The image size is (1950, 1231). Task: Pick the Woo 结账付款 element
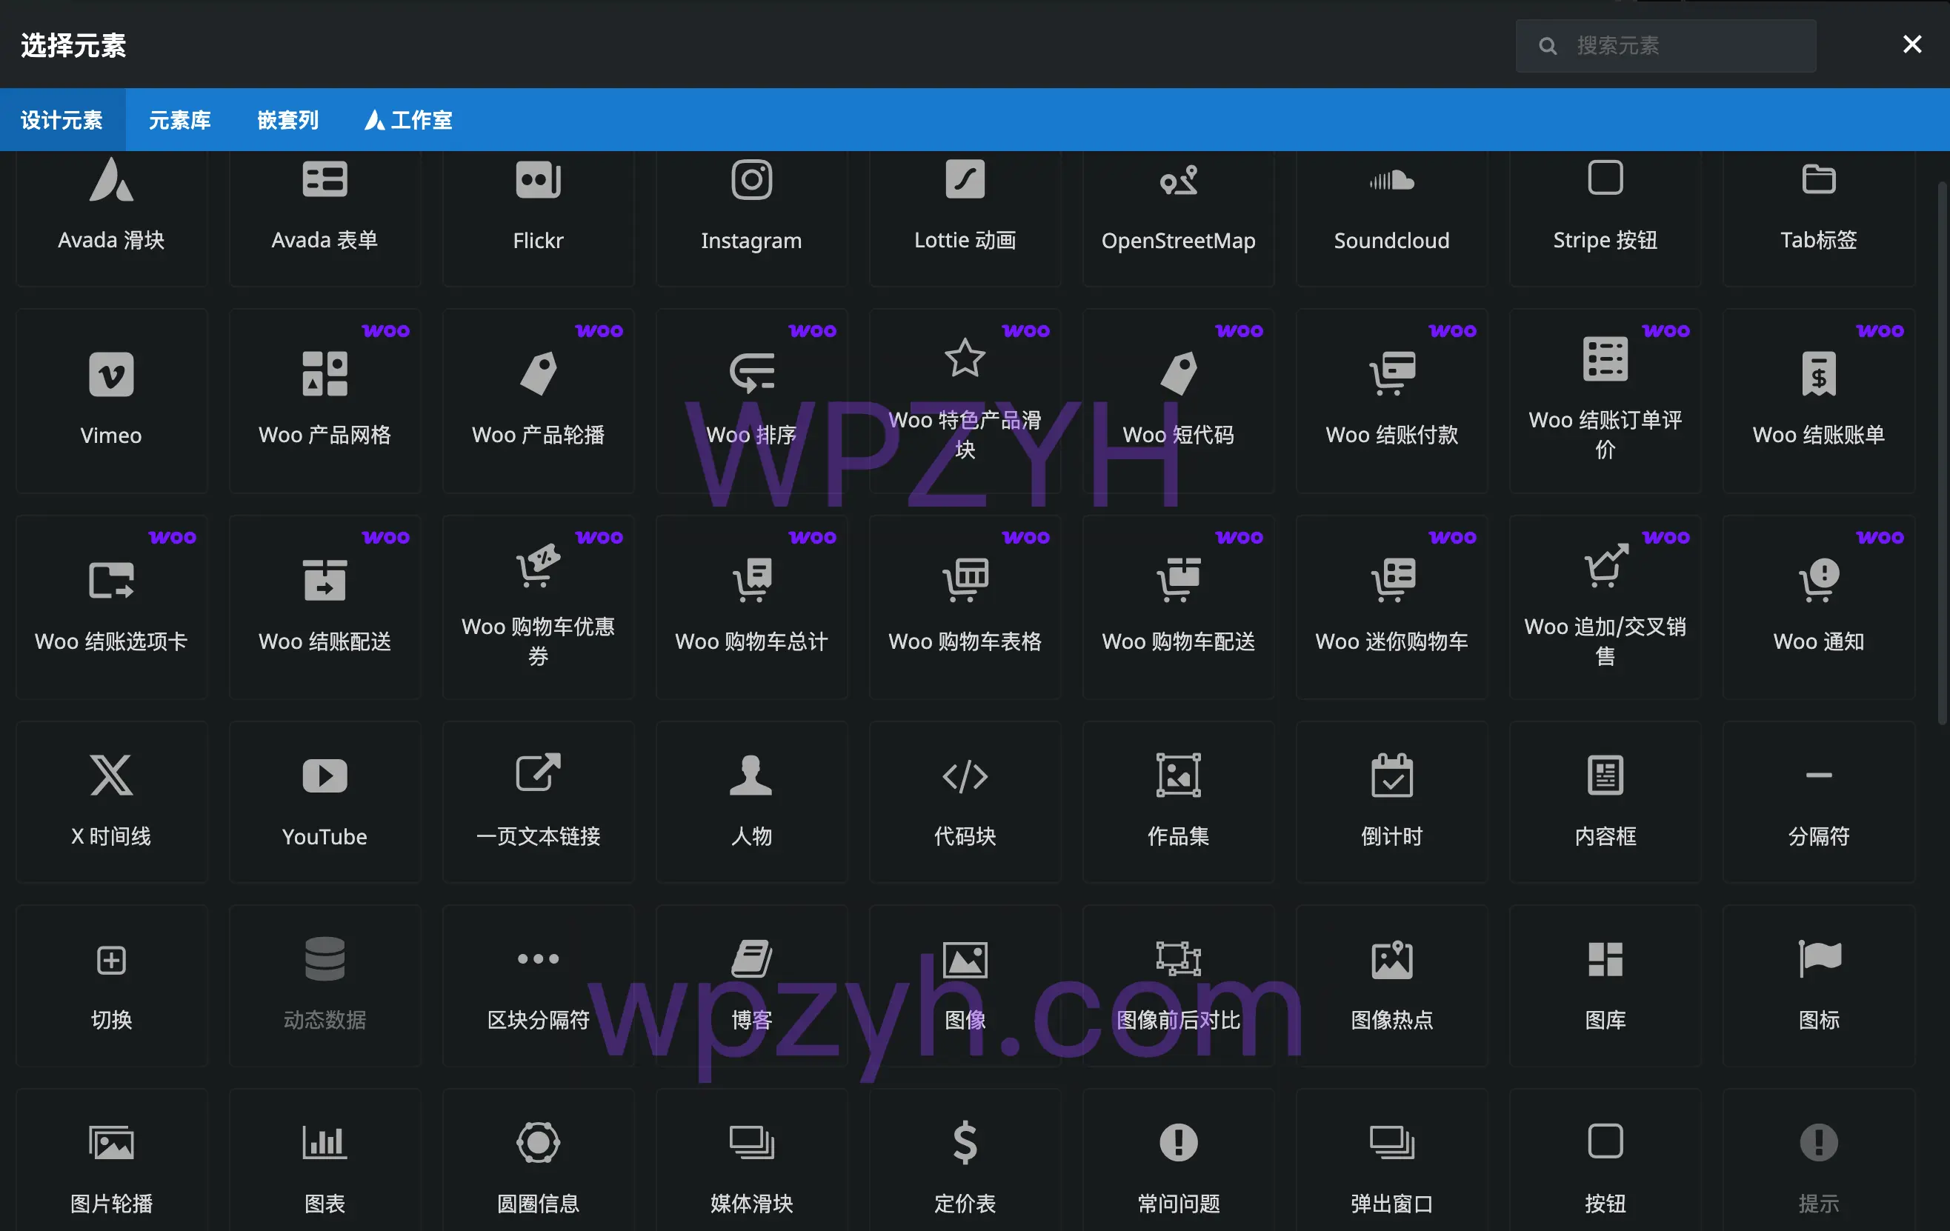point(1391,401)
